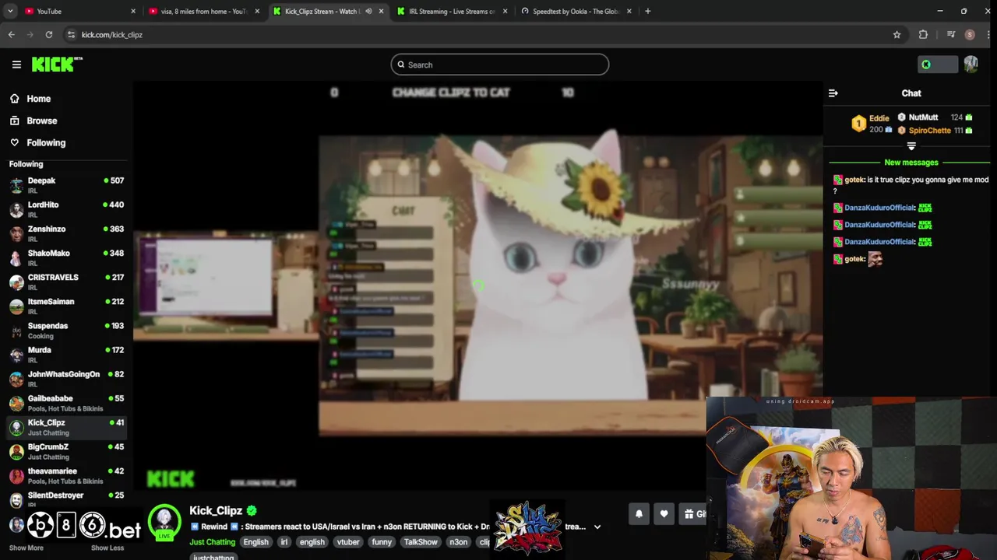Open the tab search dropdown
The height and width of the screenshot is (560, 997).
coord(10,11)
